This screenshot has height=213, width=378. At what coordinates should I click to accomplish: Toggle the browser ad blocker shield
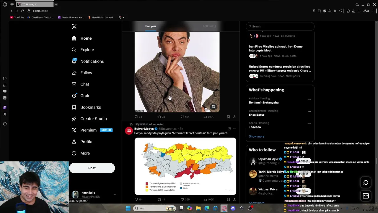(x=325, y=11)
